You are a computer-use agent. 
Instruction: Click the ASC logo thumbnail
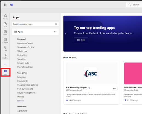pyautogui.click(x=90, y=74)
